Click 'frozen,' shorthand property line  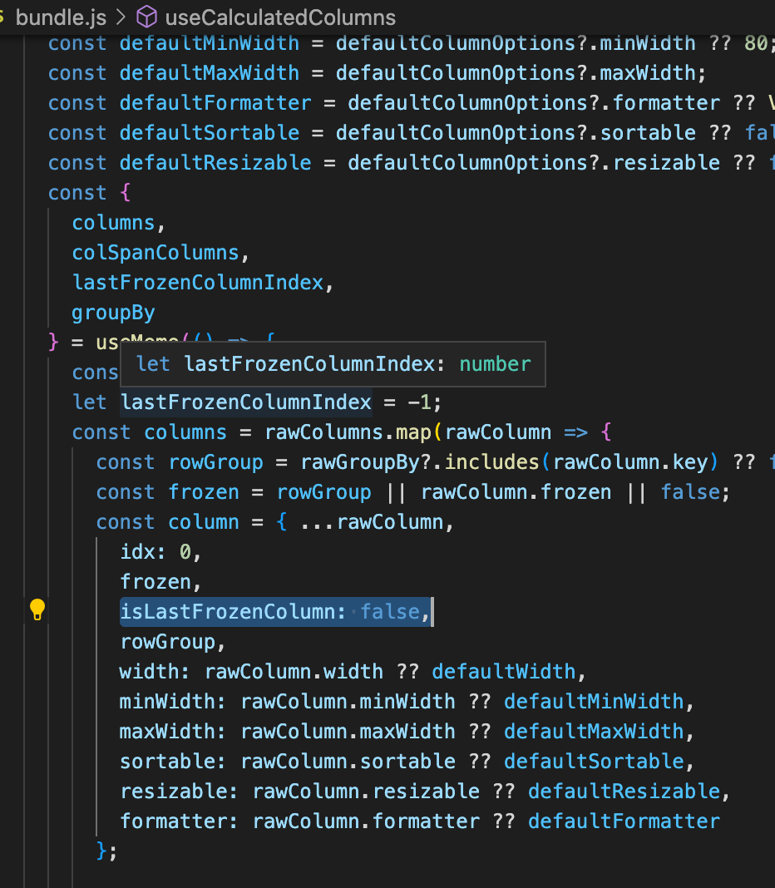160,583
